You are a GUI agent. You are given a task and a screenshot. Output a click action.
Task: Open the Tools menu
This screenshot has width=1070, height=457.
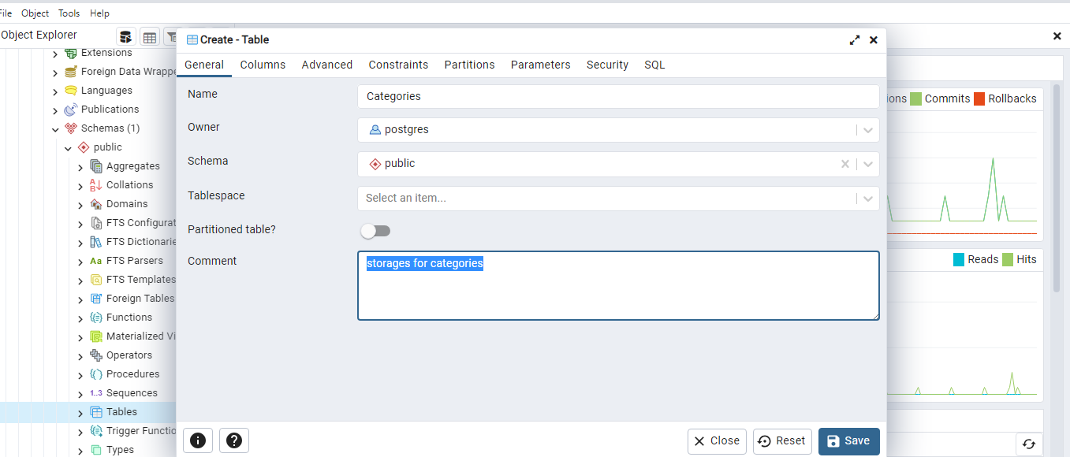69,13
